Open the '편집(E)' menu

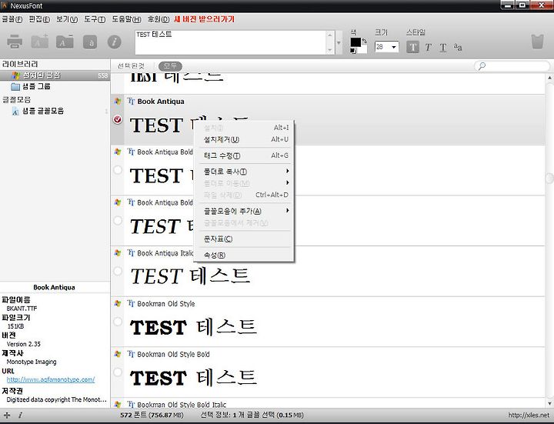39,19
